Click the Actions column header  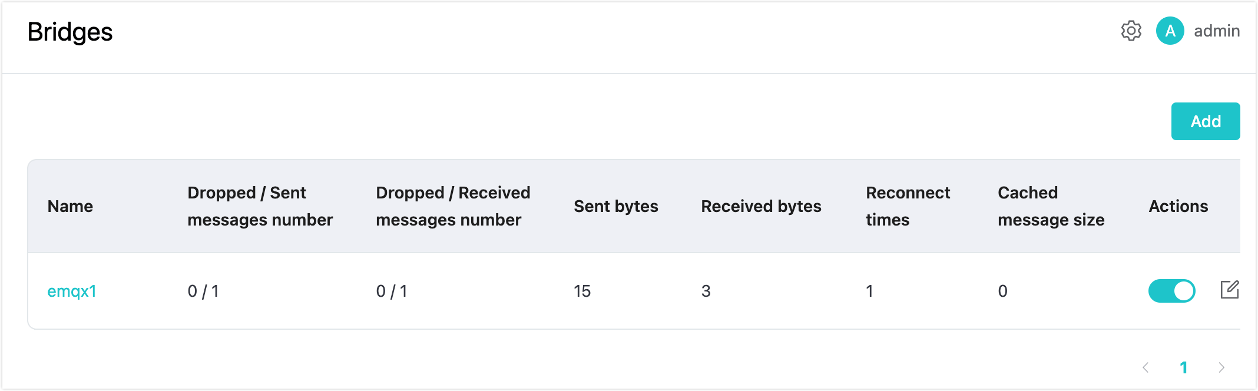(x=1178, y=206)
